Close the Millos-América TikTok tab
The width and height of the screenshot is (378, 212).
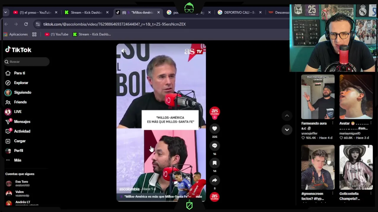point(159,12)
